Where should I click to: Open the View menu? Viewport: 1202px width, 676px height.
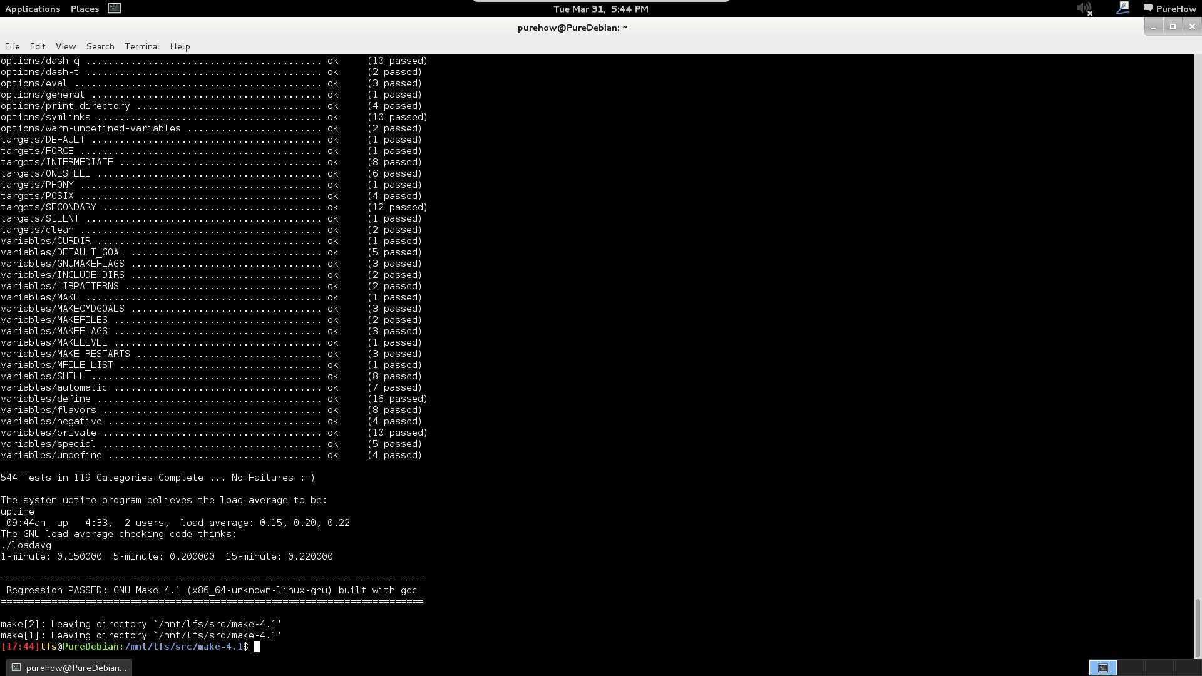(x=66, y=46)
